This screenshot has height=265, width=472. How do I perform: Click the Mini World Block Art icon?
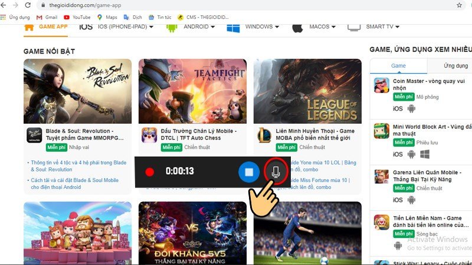click(x=382, y=131)
